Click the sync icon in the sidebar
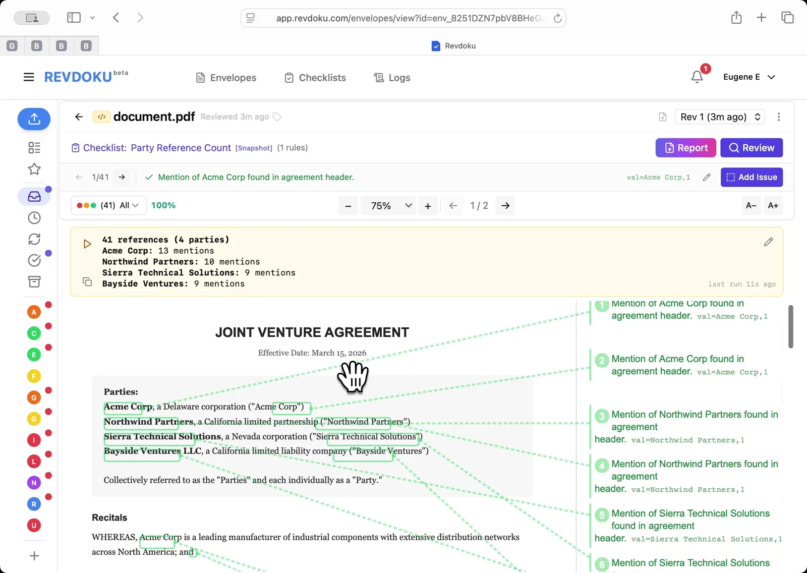This screenshot has width=807, height=573. pyautogui.click(x=34, y=239)
